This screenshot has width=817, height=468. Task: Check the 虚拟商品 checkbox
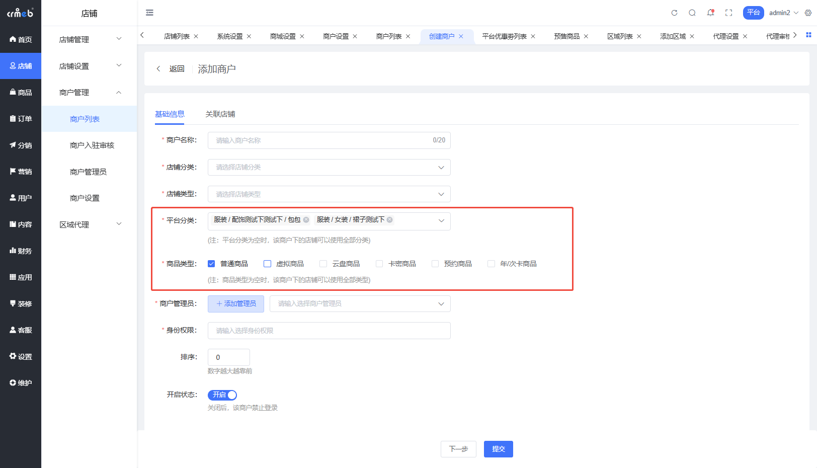[x=268, y=264]
